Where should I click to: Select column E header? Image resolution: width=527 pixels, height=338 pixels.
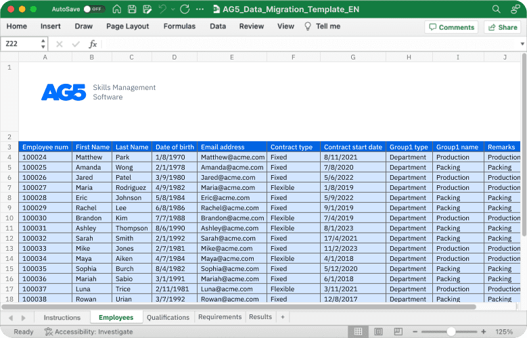click(232, 57)
